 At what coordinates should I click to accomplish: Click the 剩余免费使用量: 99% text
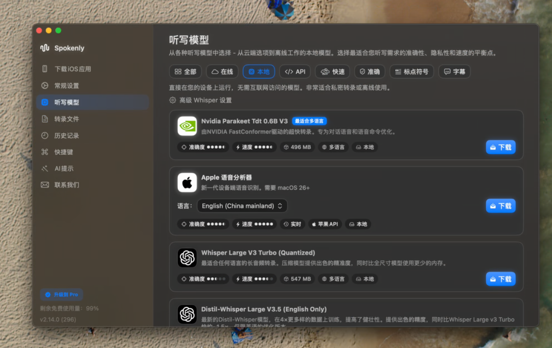point(70,308)
